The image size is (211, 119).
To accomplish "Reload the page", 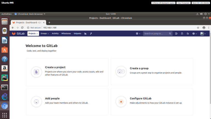I will pos(22,28).
